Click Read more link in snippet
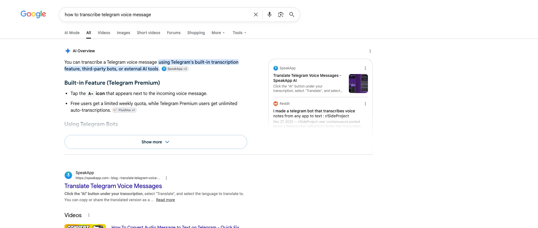The image size is (538, 228). tap(165, 200)
